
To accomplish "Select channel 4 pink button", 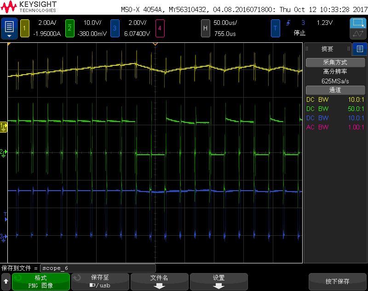I will 160,29.
